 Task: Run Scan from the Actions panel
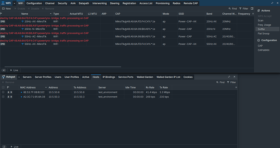[261, 21]
